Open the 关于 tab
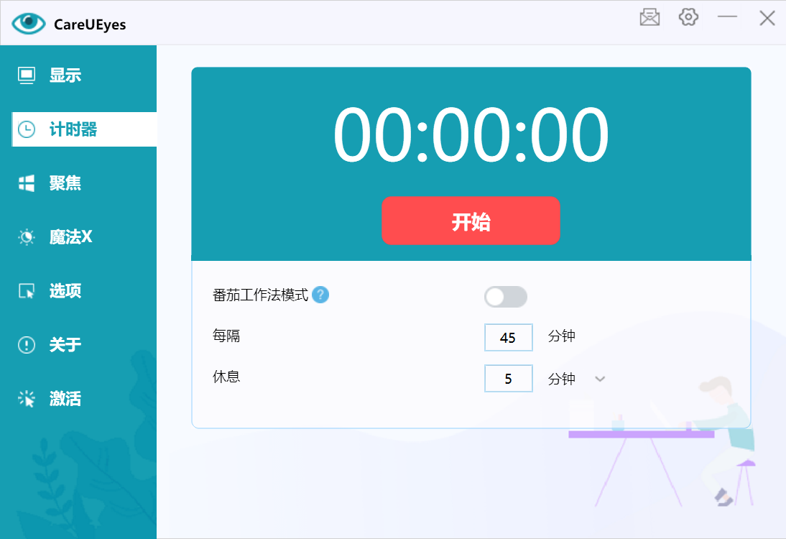Image resolution: width=786 pixels, height=539 pixels. [78, 345]
